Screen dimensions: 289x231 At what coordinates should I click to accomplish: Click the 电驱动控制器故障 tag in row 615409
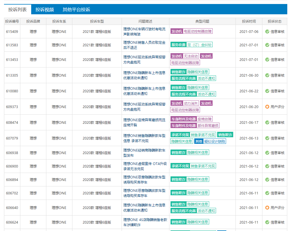pyautogui.click(x=198, y=31)
